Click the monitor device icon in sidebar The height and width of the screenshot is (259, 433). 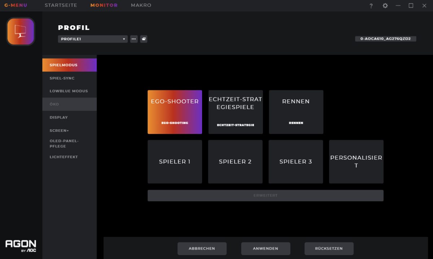21,32
